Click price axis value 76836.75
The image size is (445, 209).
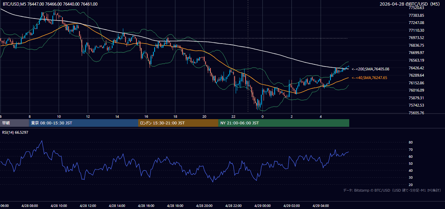pyautogui.click(x=416, y=45)
